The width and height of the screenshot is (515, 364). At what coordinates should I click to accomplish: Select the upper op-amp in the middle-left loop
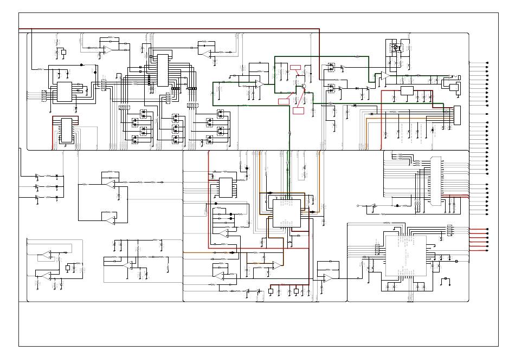[110, 184]
